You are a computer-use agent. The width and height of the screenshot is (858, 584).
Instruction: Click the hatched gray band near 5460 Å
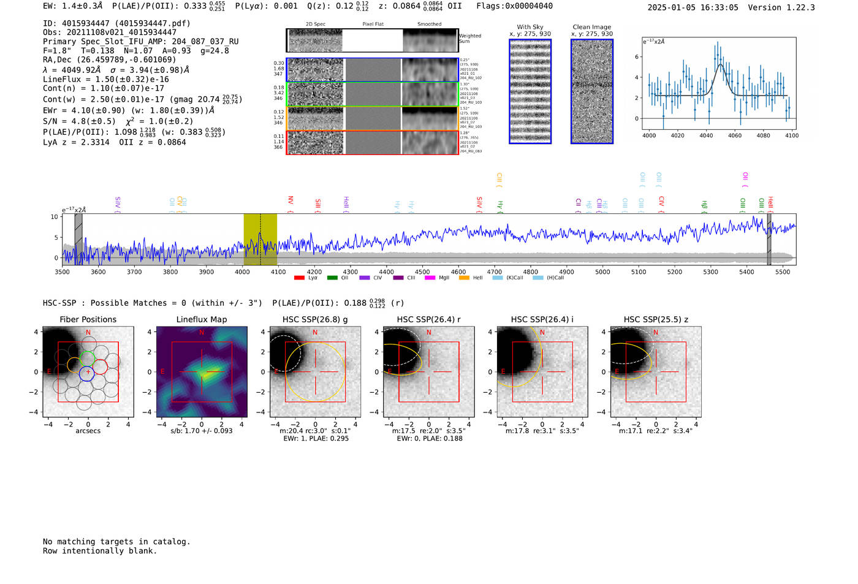click(769, 240)
